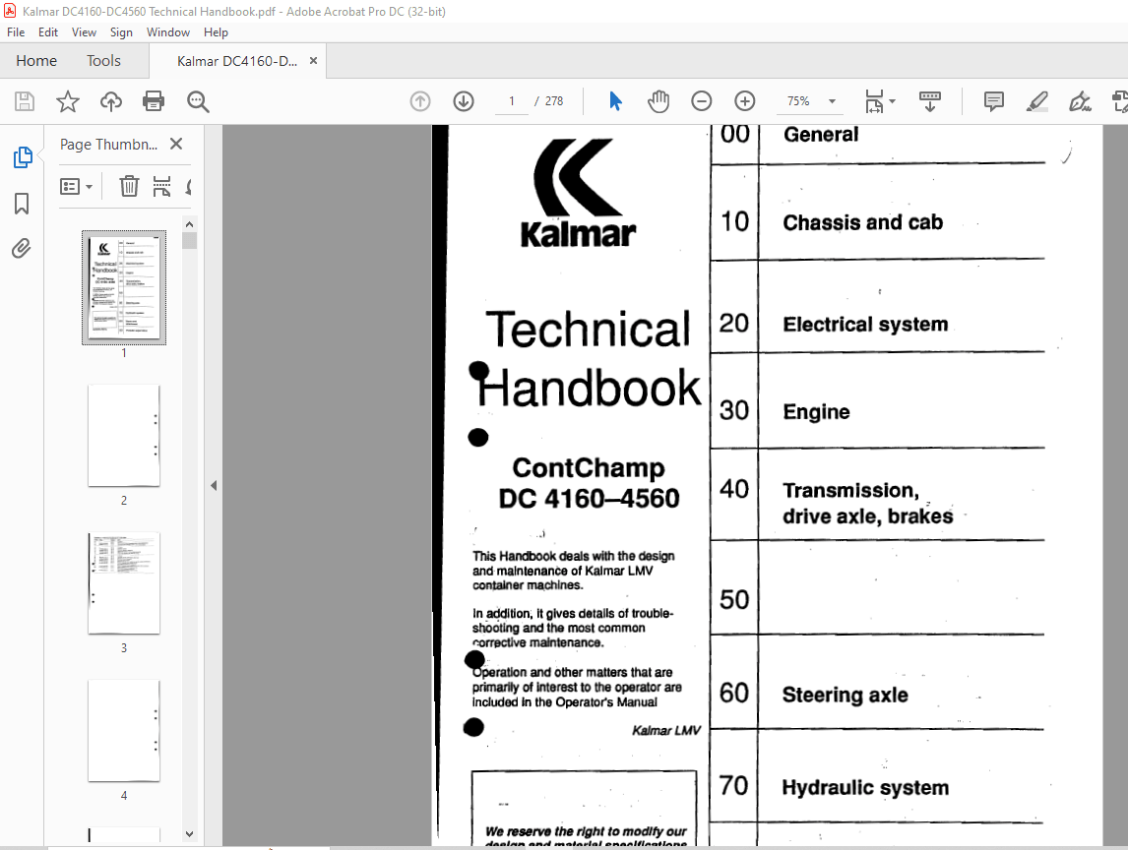Switch to the Tools tab
1128x850 pixels.
click(x=103, y=60)
